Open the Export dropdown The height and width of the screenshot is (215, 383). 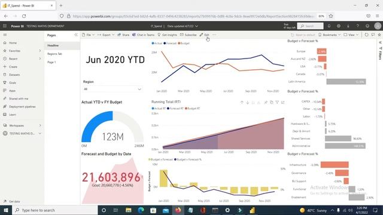pos(106,35)
